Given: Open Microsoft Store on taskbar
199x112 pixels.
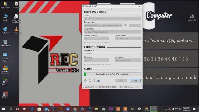Looking at the screenshot, I should tap(39, 109).
